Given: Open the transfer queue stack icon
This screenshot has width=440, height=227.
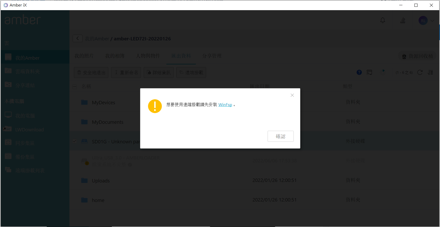Looking at the screenshot, I should (403, 20).
